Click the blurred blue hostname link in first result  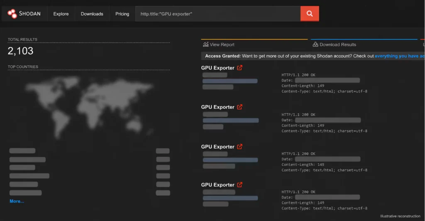coord(230,81)
